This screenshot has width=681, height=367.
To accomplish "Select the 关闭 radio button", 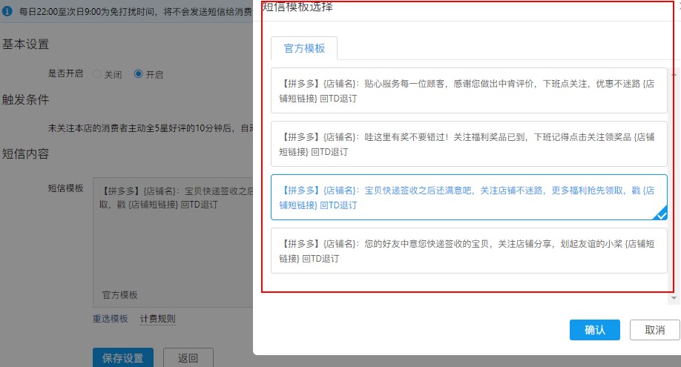I will 97,74.
